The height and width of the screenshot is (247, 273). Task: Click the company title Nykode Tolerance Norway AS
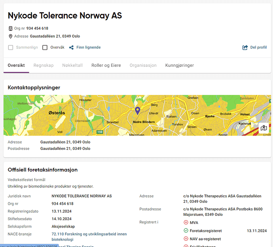click(65, 16)
